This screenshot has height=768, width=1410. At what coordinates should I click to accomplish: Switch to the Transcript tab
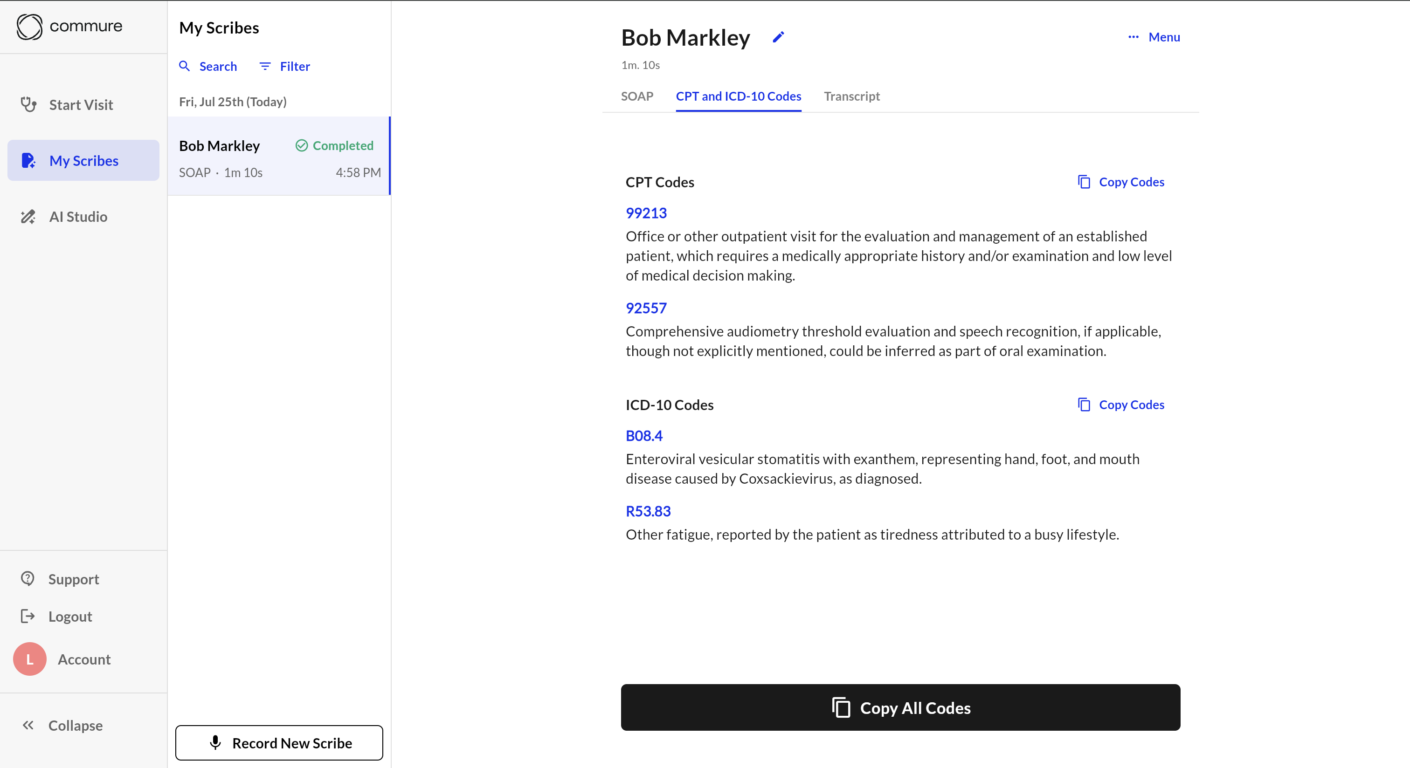coord(852,96)
